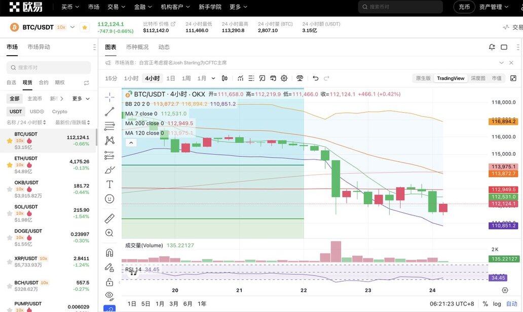
Task: Click the orange 116,894.2 price label
Action: pyautogui.click(x=503, y=121)
